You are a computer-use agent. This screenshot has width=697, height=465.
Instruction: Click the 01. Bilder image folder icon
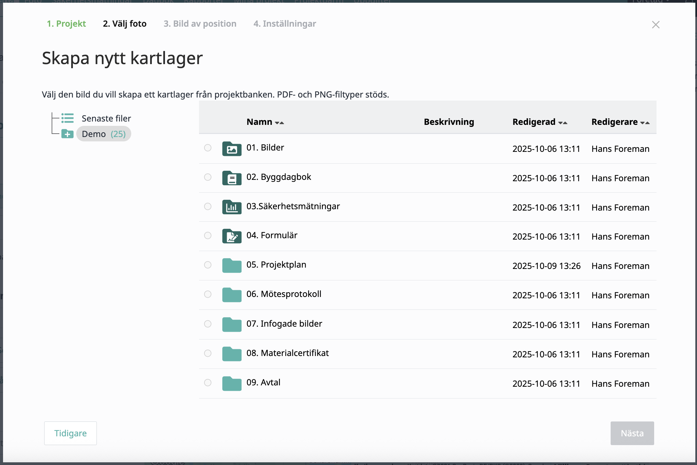click(232, 148)
